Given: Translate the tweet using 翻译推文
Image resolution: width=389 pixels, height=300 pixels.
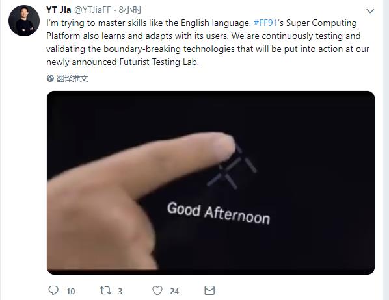Looking at the screenshot, I should pos(72,79).
